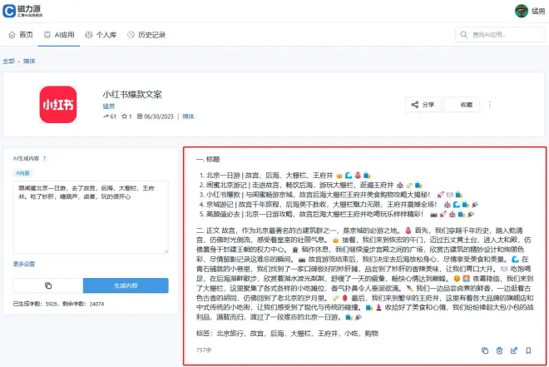Viewport: 549px width, 367px height.
Task: Delete the generated result
Action: tap(499, 351)
